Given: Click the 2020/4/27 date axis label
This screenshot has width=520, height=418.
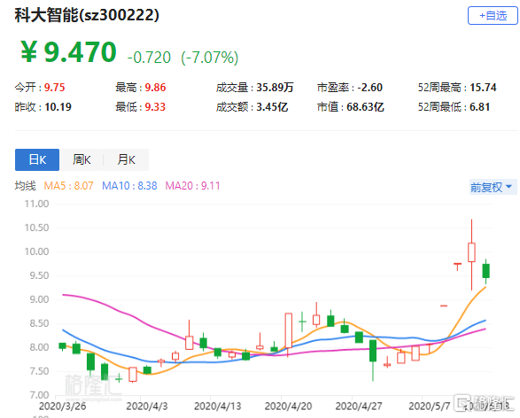Looking at the screenshot, I should (x=359, y=406).
